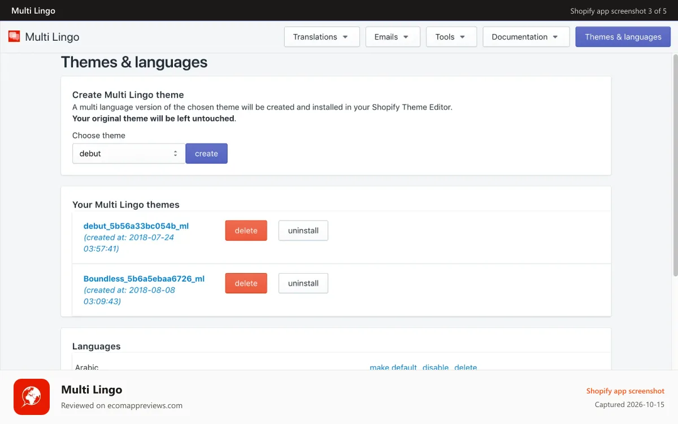678x424 pixels.
Task: Click 'Your original theme will be left untouched' text
Action: coord(153,119)
